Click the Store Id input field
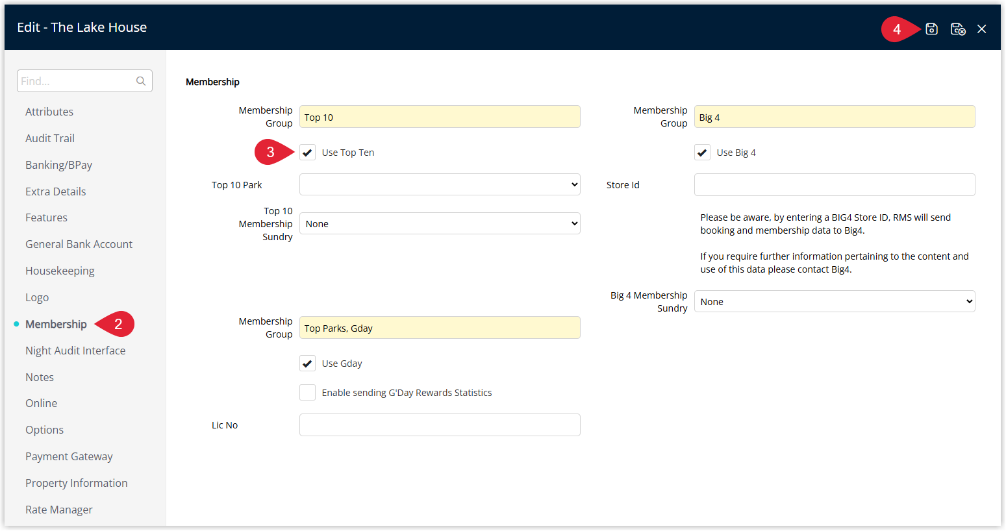Image resolution: width=1006 pixels, height=531 pixels. [835, 184]
